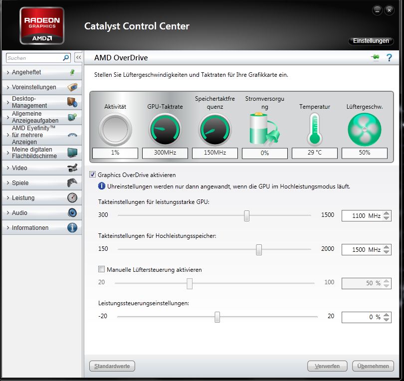Click the Verwerfen button
Screen dimensions: 404x381
(327, 366)
